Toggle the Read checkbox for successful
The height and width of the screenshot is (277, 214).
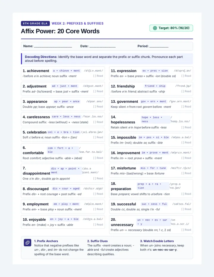[186, 209]
